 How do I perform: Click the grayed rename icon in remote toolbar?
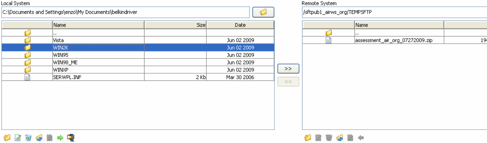[319, 138]
